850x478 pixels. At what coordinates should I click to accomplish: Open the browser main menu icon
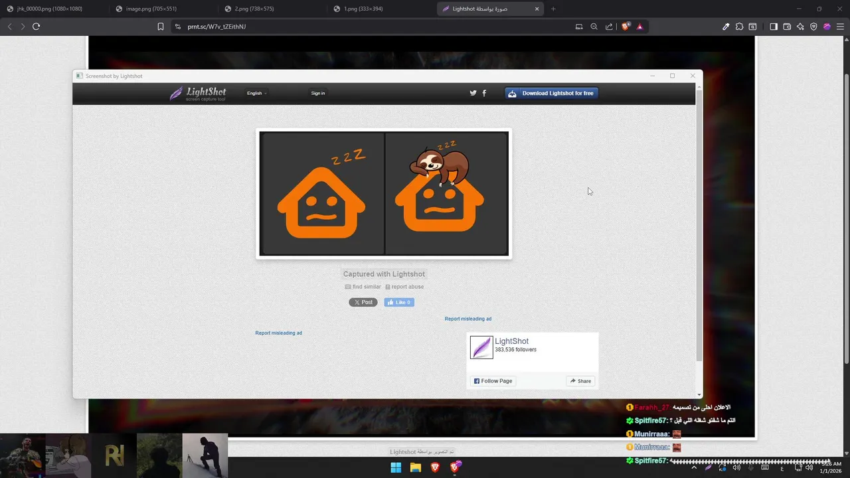[x=840, y=27]
